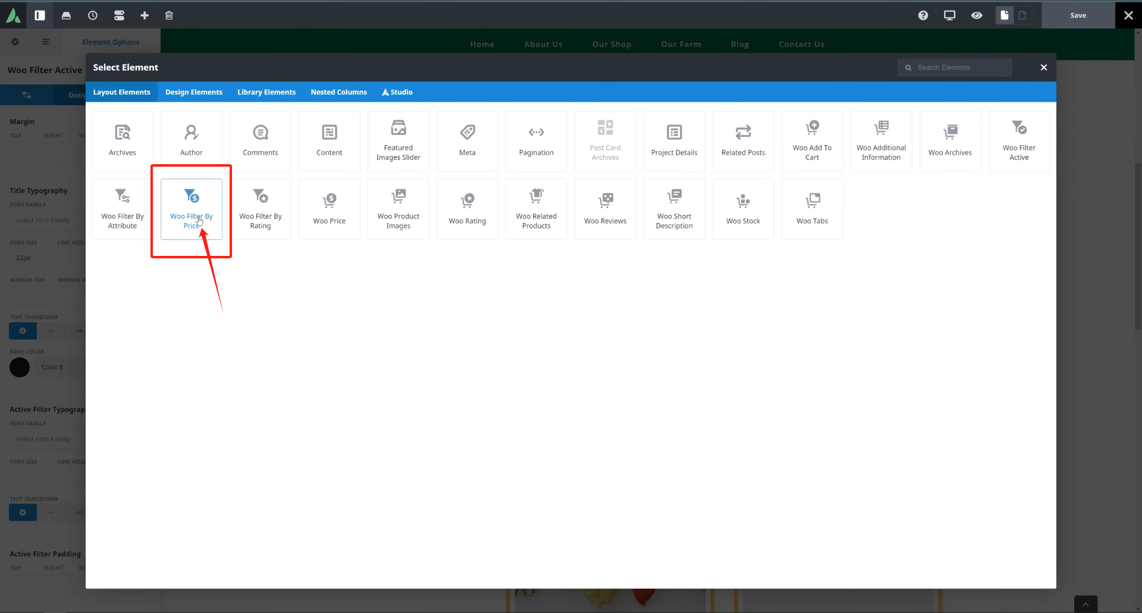This screenshot has width=1142, height=613.
Task: Toggle the sidebar panel icon
Action: pos(40,15)
